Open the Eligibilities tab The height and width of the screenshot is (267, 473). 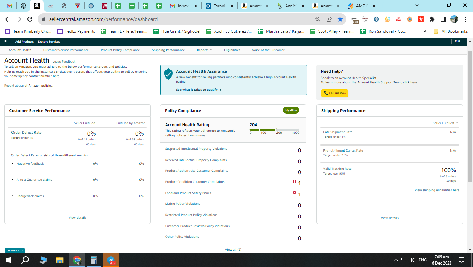[x=232, y=50]
